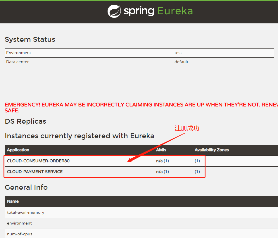
Task: Select the "System Status" heading
Action: 30,39
